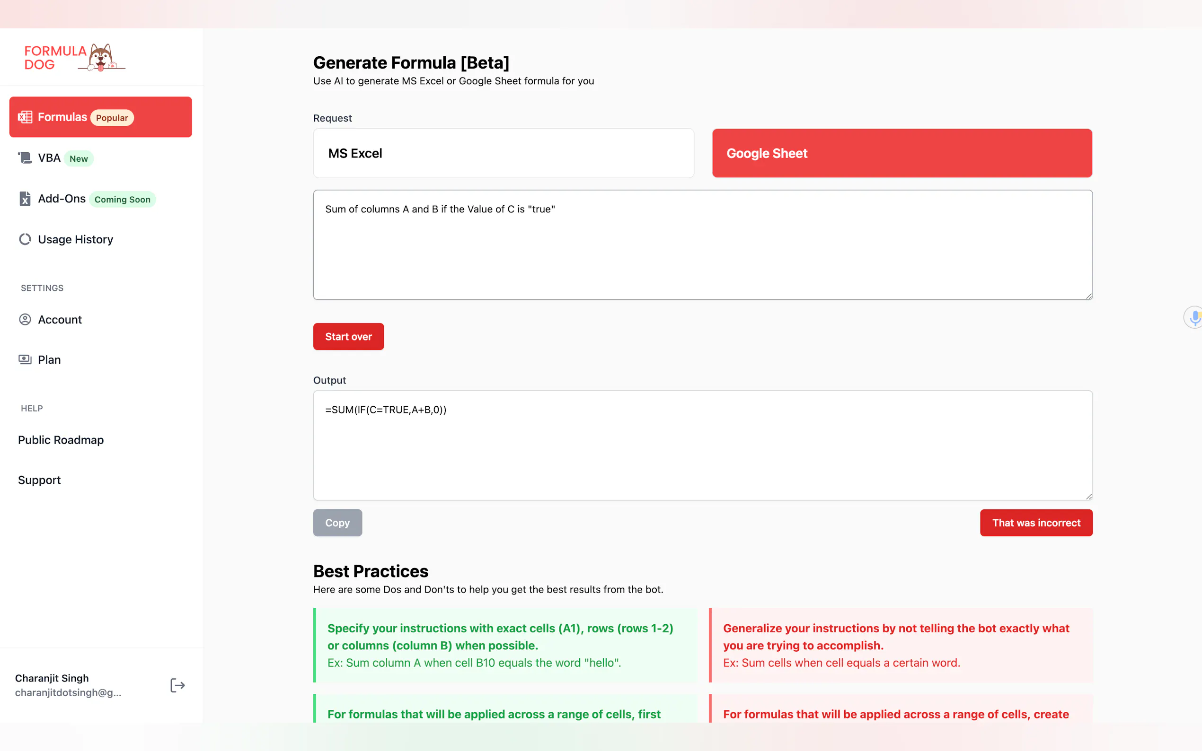The image size is (1202, 751).
Task: Click the Formula Dog husky logo
Action: pyautogui.click(x=101, y=58)
